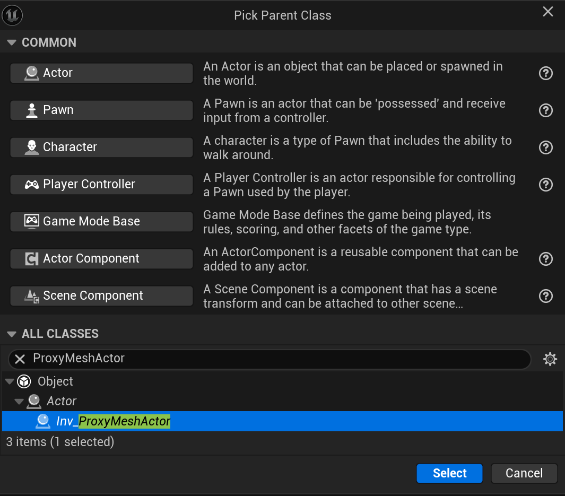Open help for the Pawn class
565x496 pixels.
coord(546,110)
